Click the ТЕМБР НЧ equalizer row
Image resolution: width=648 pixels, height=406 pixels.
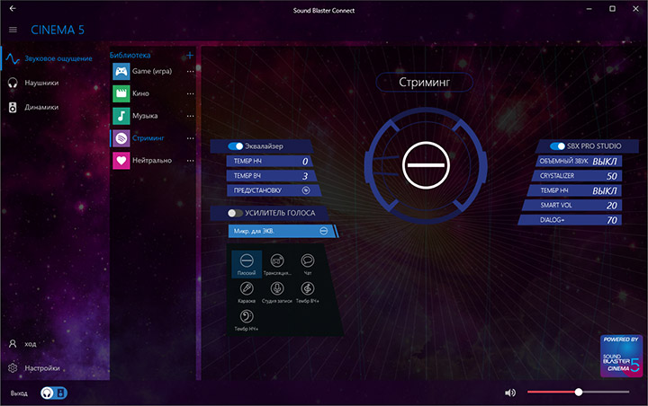pos(269,161)
